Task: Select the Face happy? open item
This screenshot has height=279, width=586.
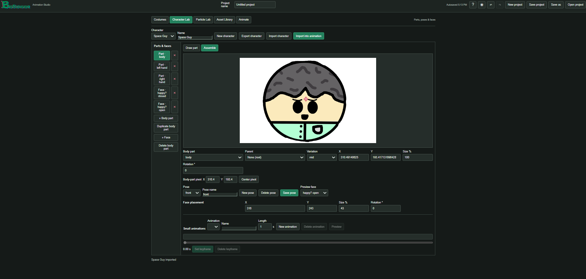Action: tap(162, 107)
